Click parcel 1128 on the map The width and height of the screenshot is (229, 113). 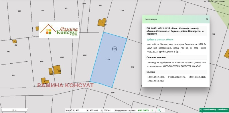click(x=133, y=67)
